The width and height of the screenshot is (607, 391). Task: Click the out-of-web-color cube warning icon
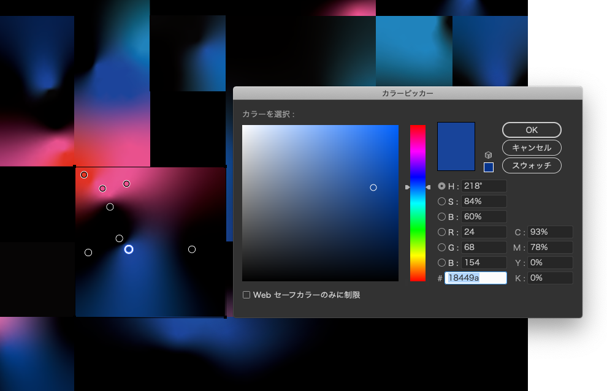[x=488, y=155]
